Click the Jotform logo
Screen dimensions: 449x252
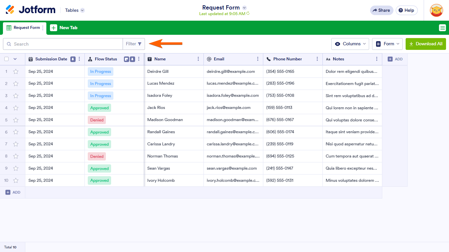coord(31,10)
